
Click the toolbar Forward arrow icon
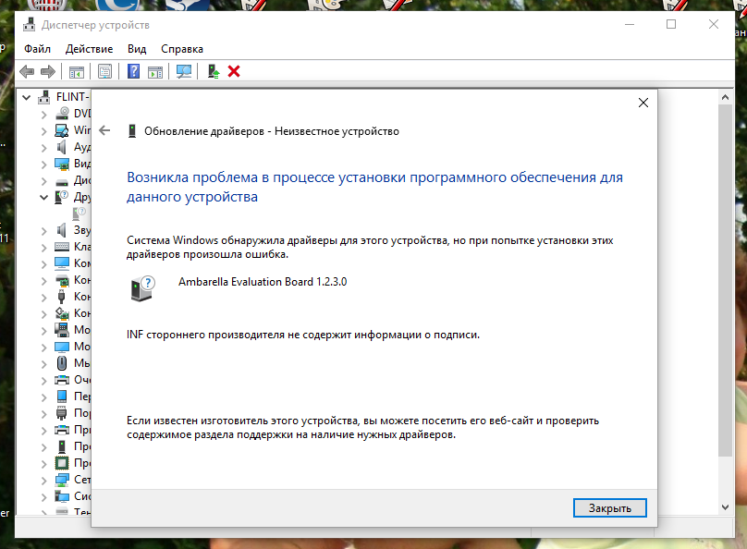click(x=47, y=71)
